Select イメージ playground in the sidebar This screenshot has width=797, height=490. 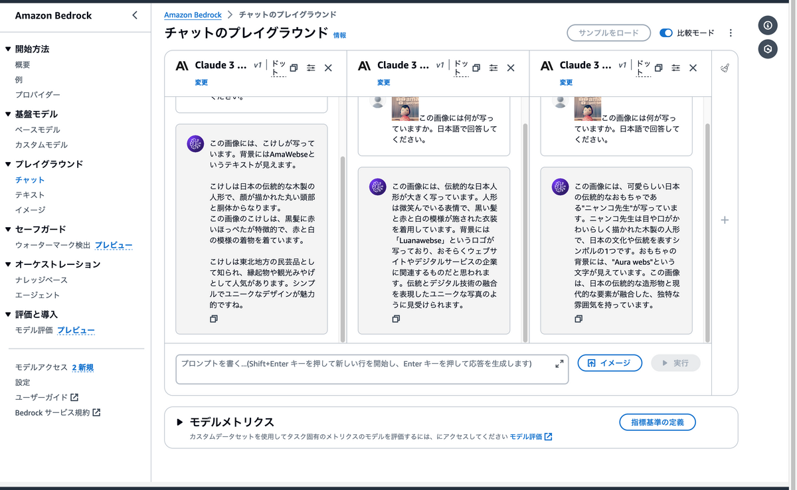coord(31,210)
